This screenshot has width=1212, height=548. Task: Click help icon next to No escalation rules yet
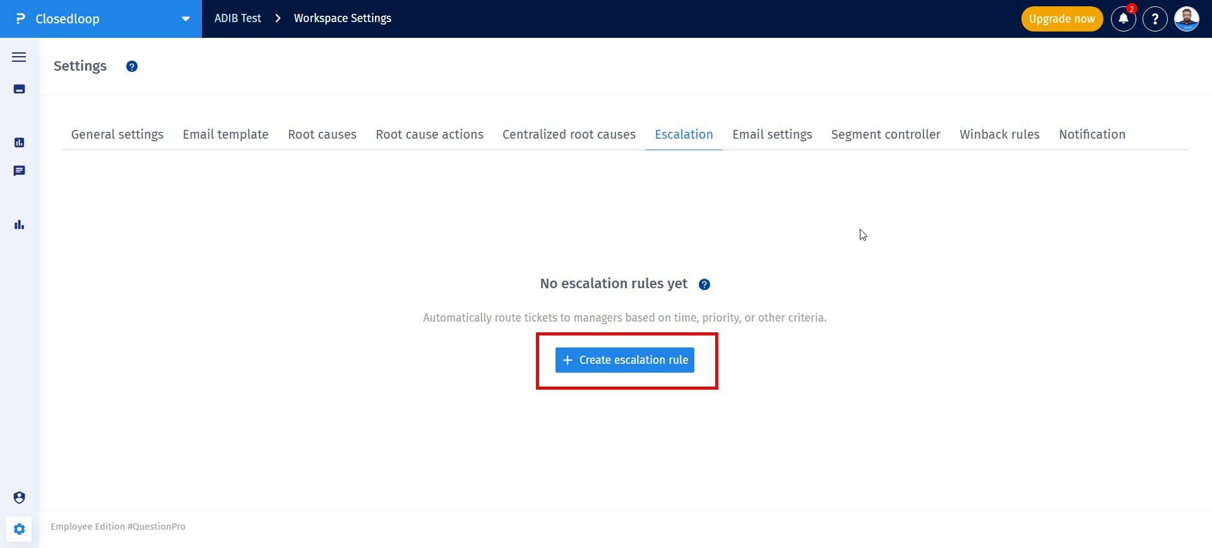click(704, 284)
